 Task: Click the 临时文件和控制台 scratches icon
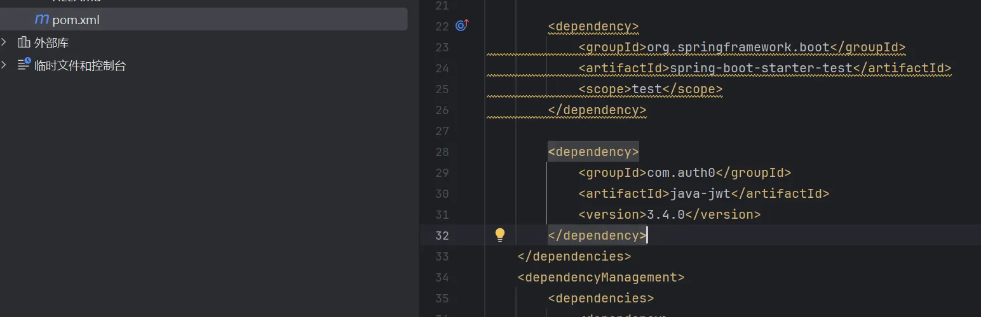click(24, 65)
